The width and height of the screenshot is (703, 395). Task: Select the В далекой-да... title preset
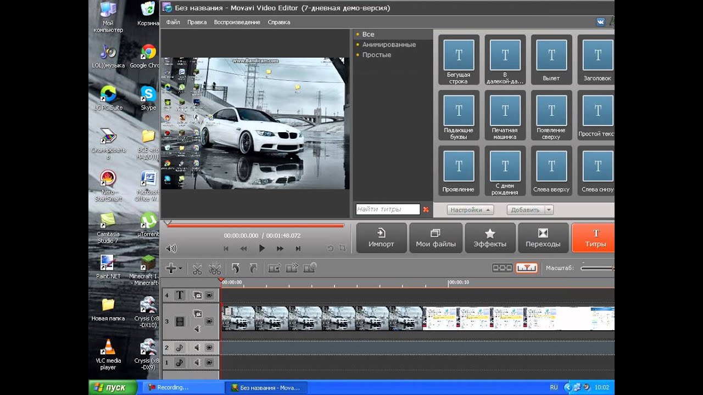pos(505,60)
